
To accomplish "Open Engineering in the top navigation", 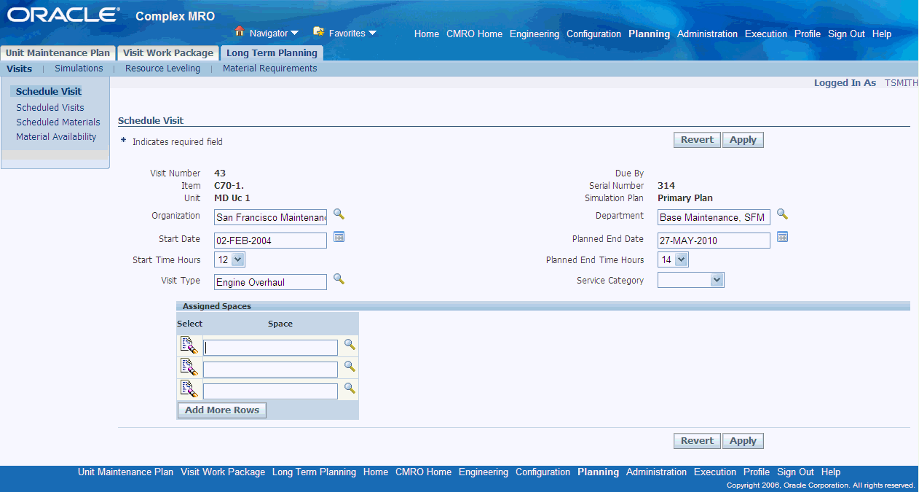I will tap(535, 34).
